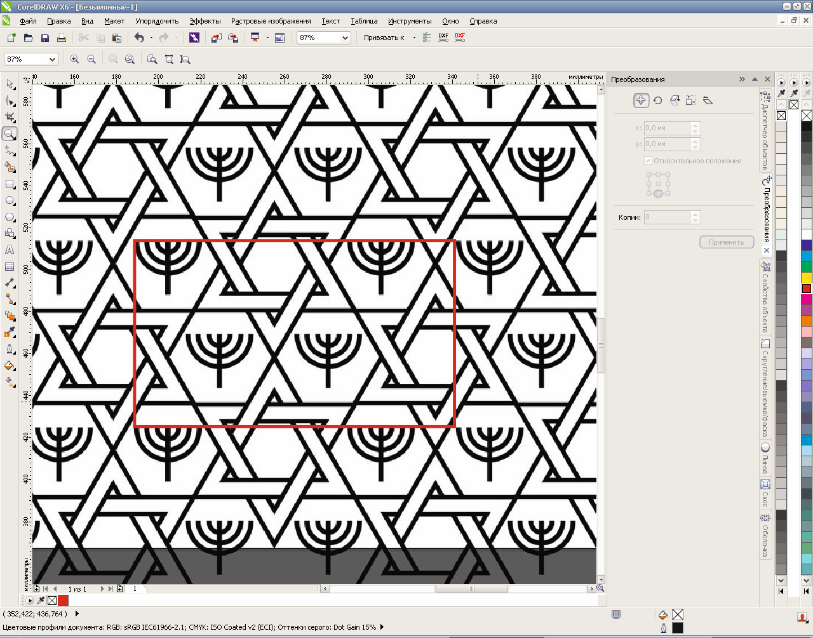Select the Smart Fill tool

[10, 167]
